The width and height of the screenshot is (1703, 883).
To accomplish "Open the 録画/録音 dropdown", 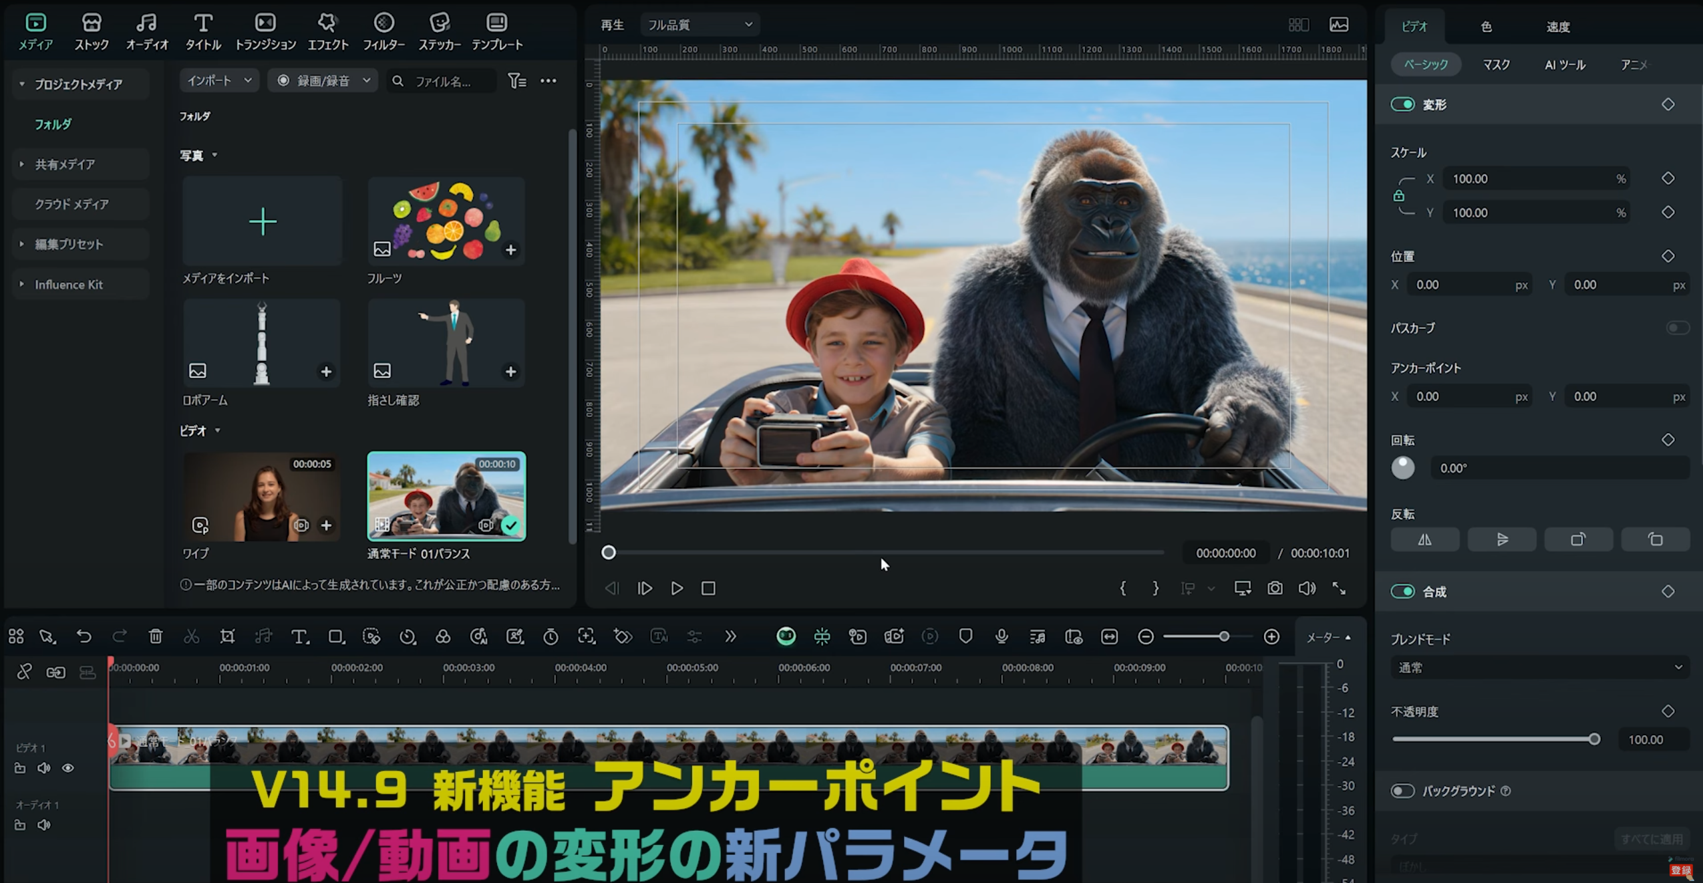I will (x=323, y=81).
